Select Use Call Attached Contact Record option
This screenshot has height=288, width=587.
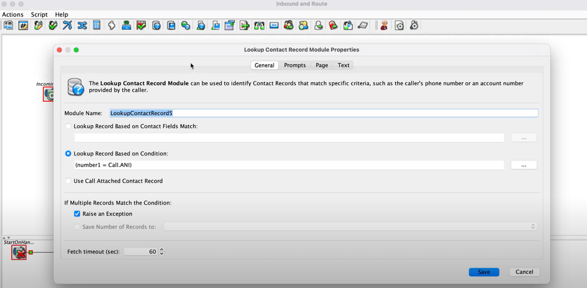point(68,181)
